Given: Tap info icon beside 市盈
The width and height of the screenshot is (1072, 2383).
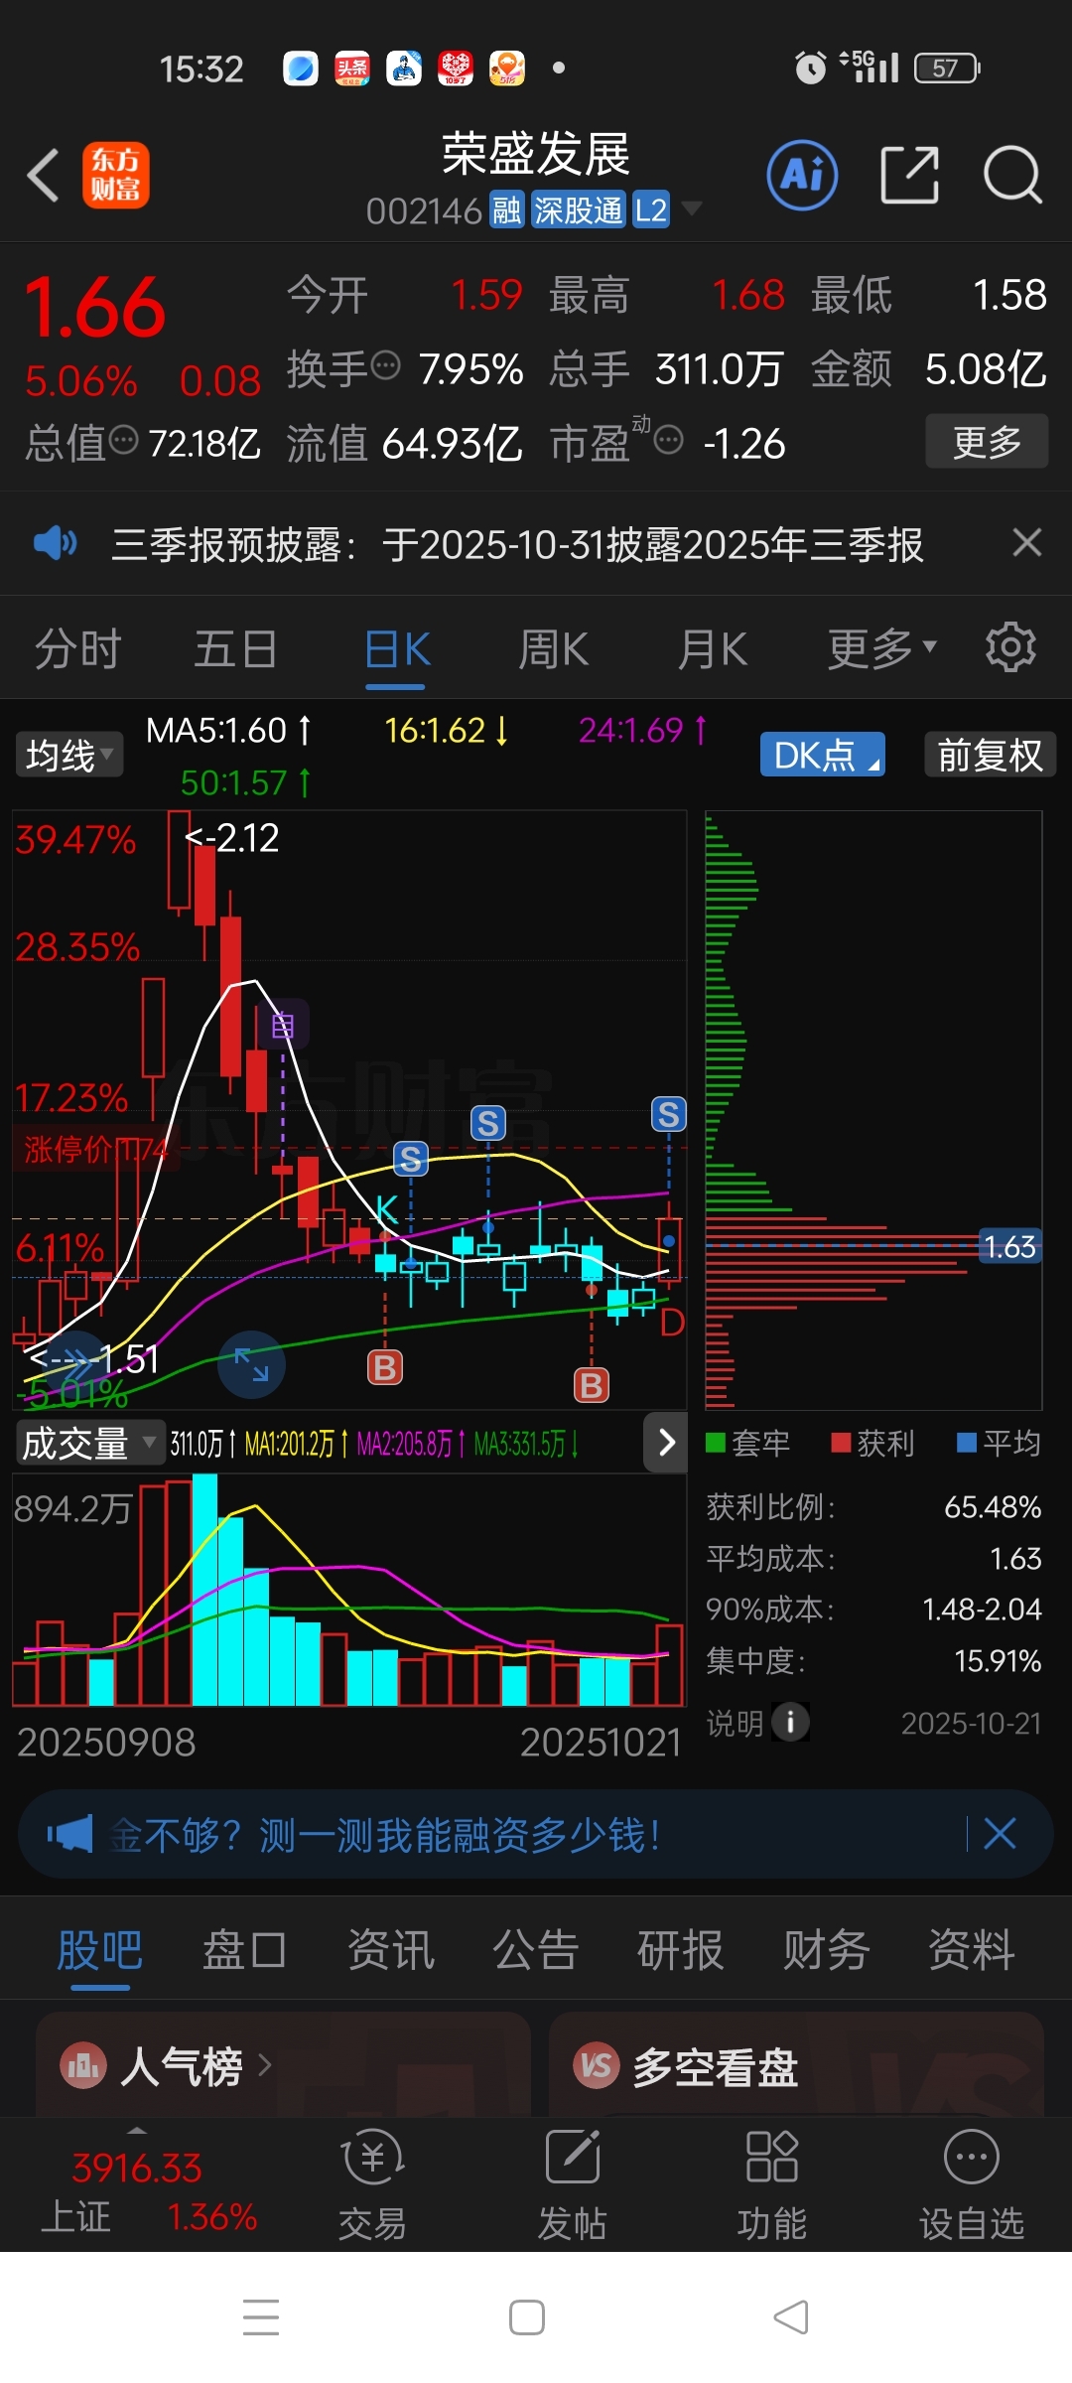Looking at the screenshot, I should pos(669,439).
